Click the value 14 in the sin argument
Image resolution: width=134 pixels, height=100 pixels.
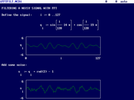pyautogui.click(x=65, y=25)
